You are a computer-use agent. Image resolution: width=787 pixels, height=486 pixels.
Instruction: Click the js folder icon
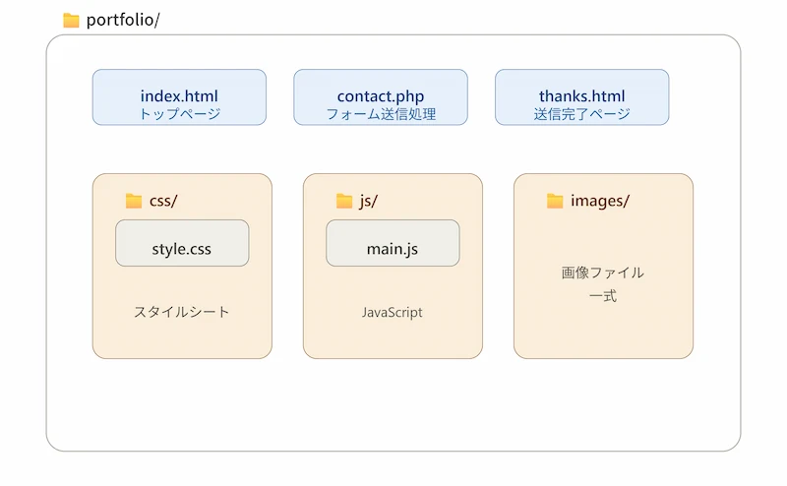343,201
